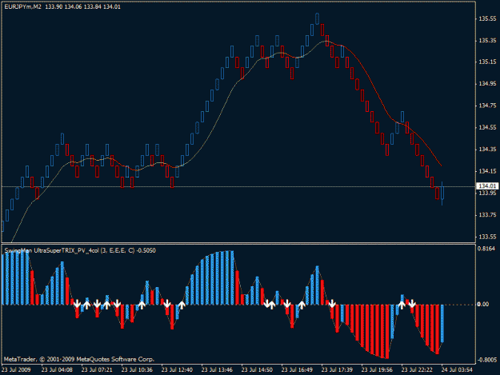Click the 23 Jul 13:46 time label
Viewport: 500px width, 375px height.
tap(217, 370)
